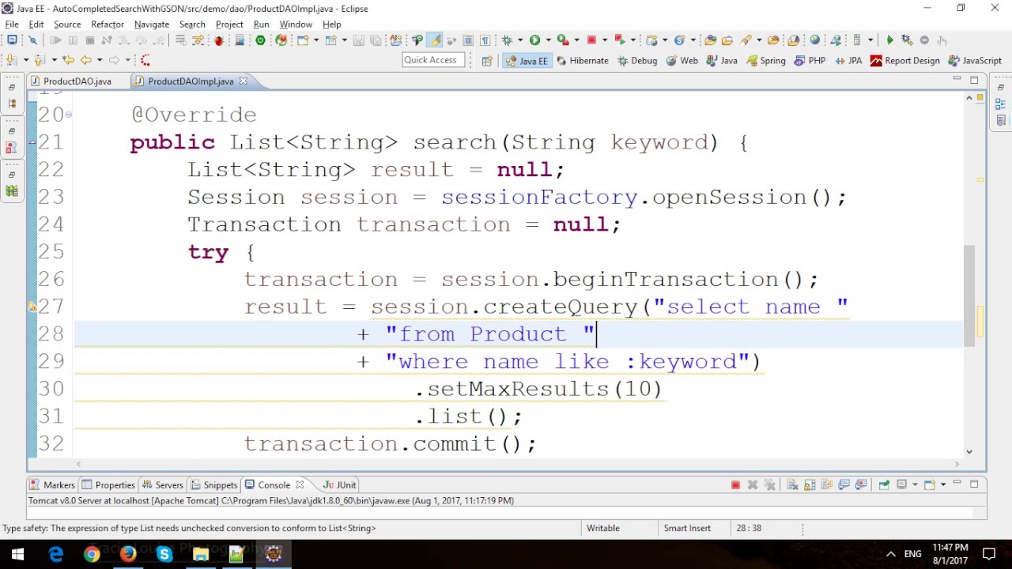Switch to Debug perspective

(x=637, y=60)
